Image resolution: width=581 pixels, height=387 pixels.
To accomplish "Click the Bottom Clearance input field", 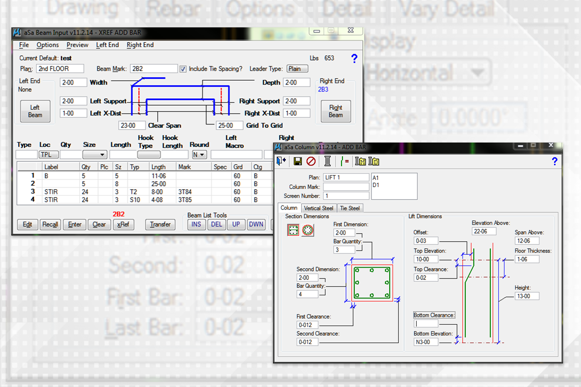I will pyautogui.click(x=426, y=324).
